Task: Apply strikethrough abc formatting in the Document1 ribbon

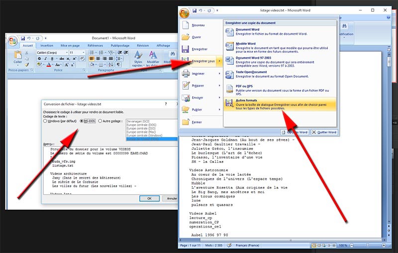Action: [61, 59]
